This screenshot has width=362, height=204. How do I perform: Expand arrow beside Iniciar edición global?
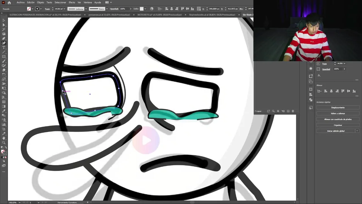coord(357,131)
